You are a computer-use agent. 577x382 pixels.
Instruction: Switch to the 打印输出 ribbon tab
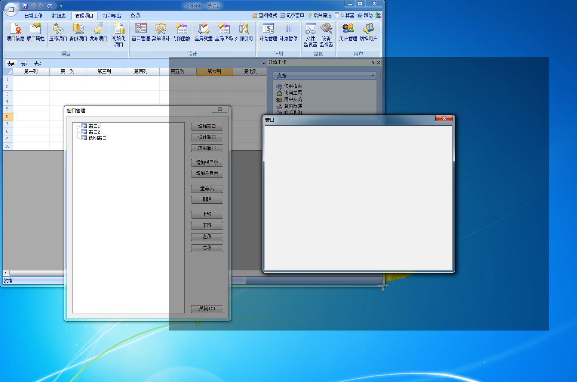tap(112, 16)
